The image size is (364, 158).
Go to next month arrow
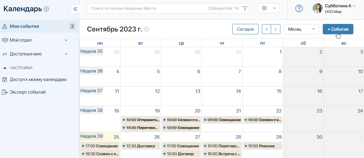tap(276, 29)
